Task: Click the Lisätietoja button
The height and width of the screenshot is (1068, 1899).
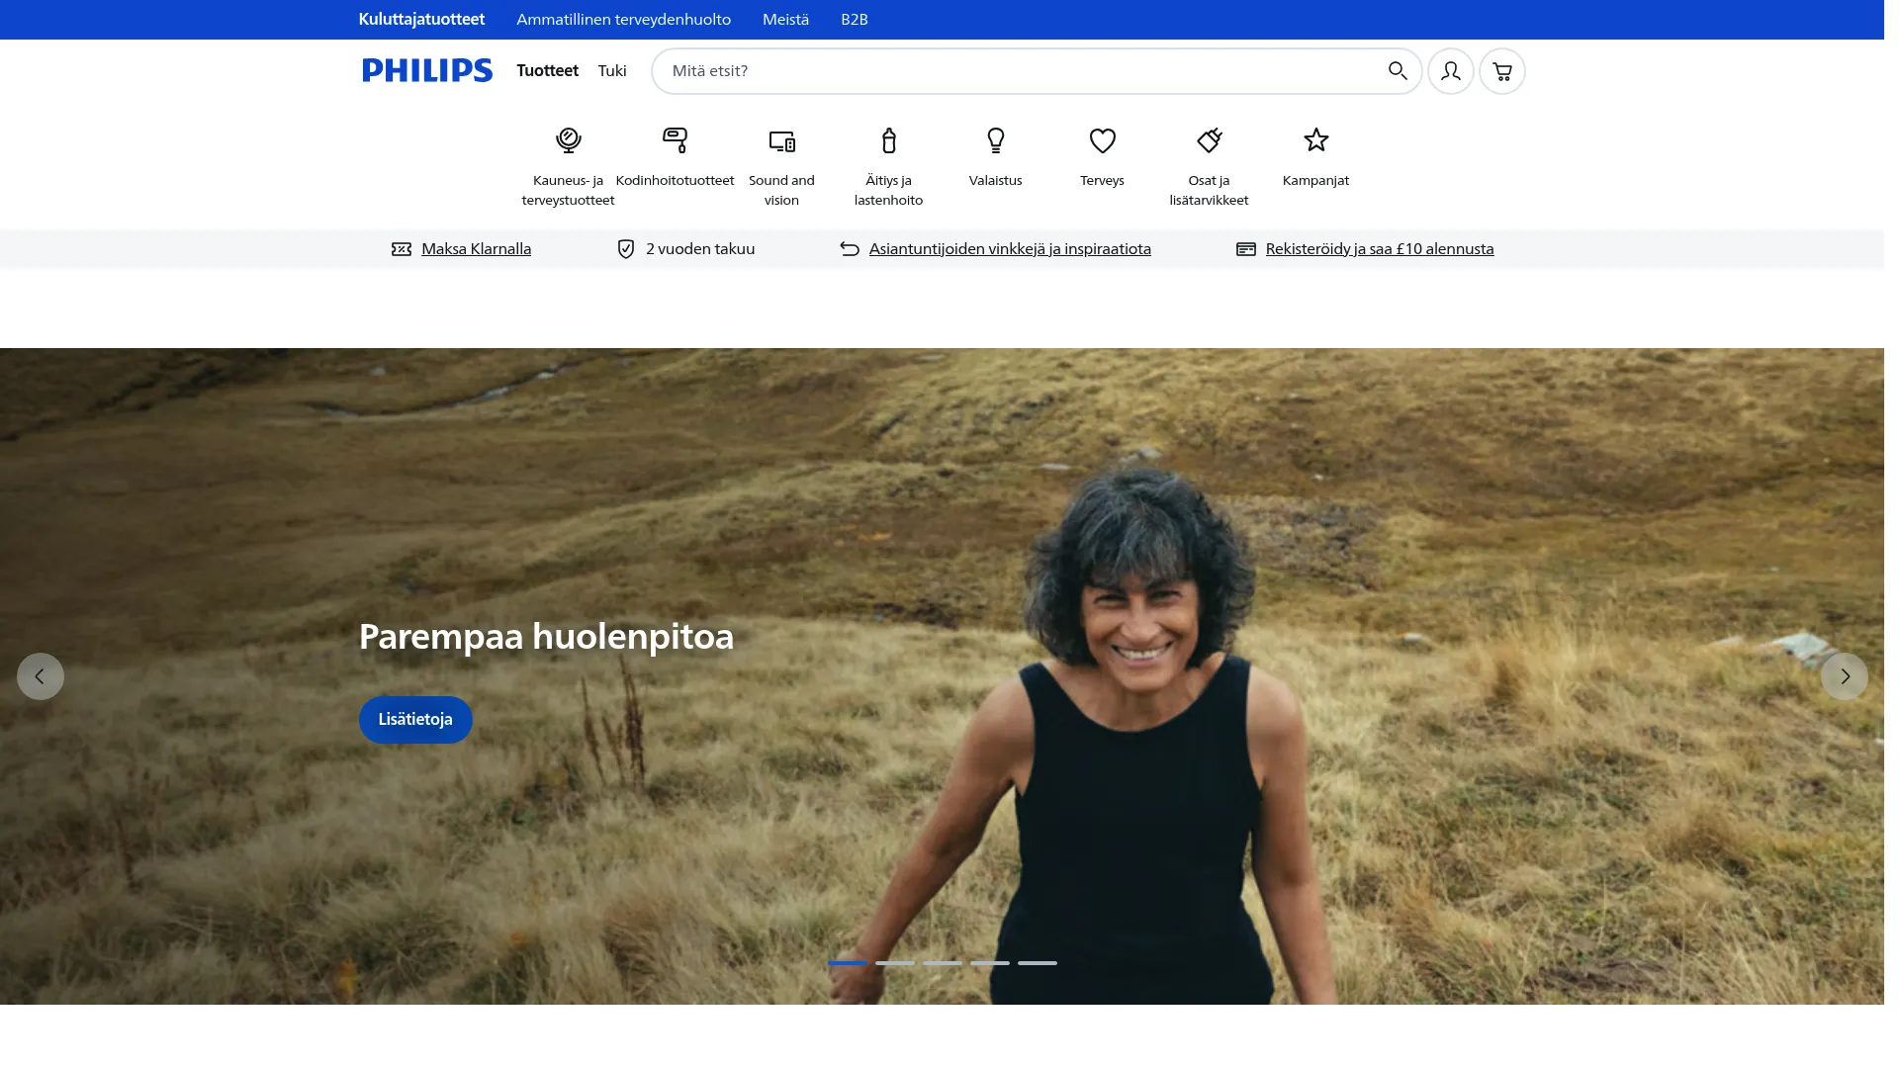Action: [x=415, y=720]
